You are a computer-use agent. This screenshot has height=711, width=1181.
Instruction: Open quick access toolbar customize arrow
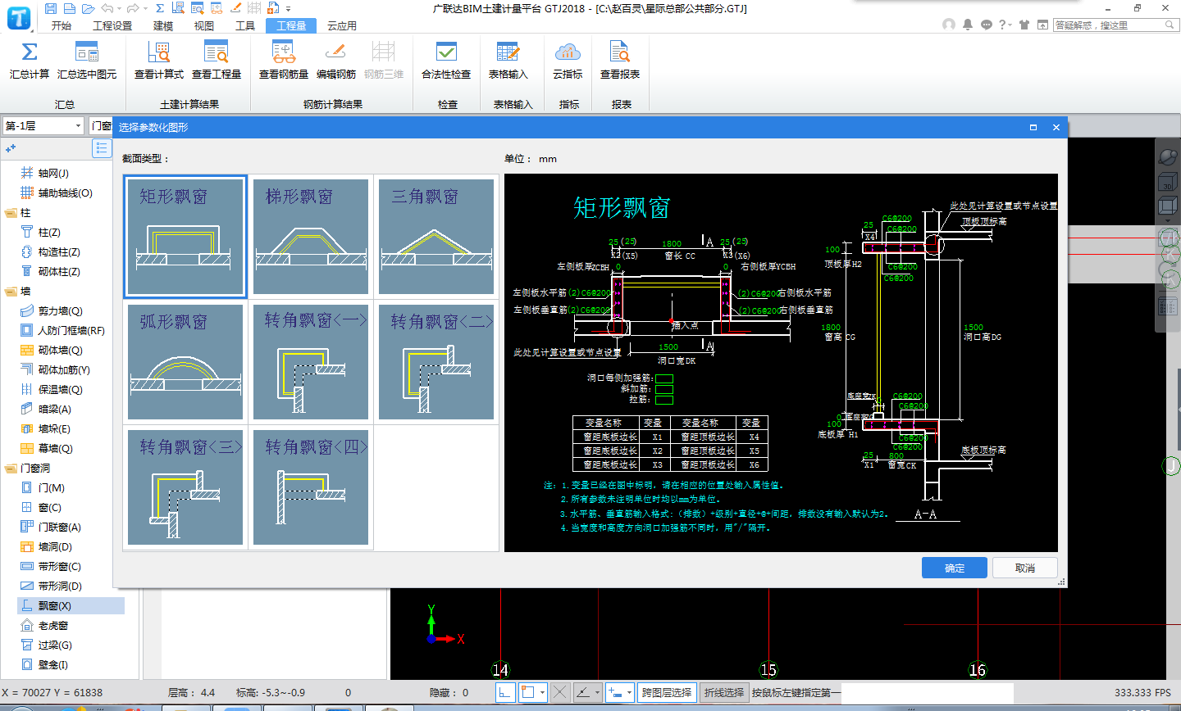(x=288, y=9)
